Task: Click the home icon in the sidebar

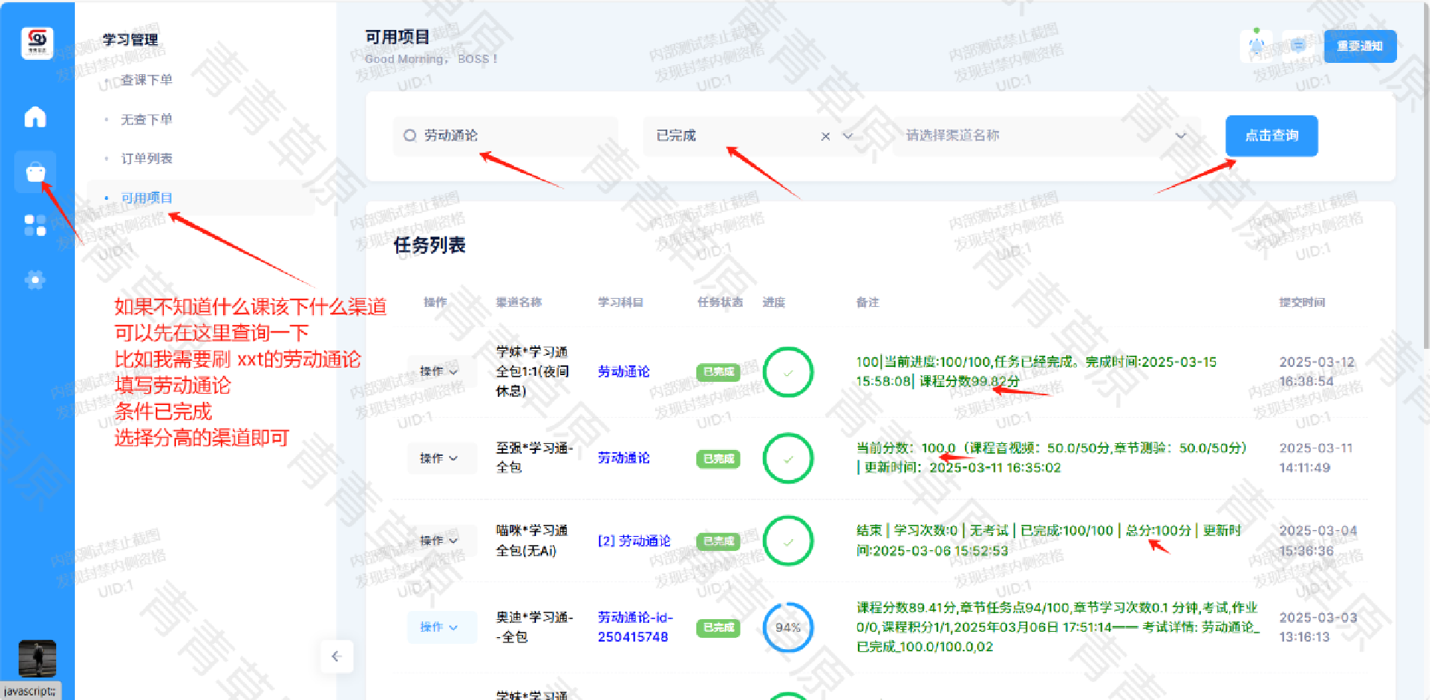Action: coord(35,117)
